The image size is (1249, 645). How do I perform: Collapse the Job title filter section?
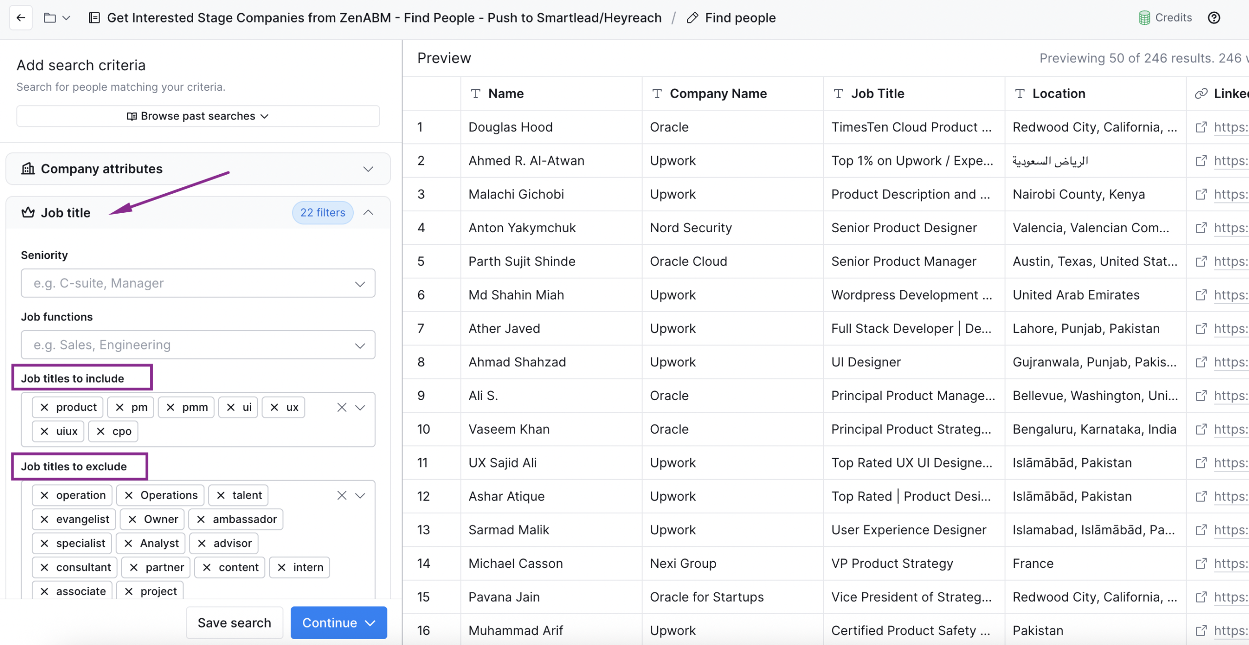coord(368,213)
